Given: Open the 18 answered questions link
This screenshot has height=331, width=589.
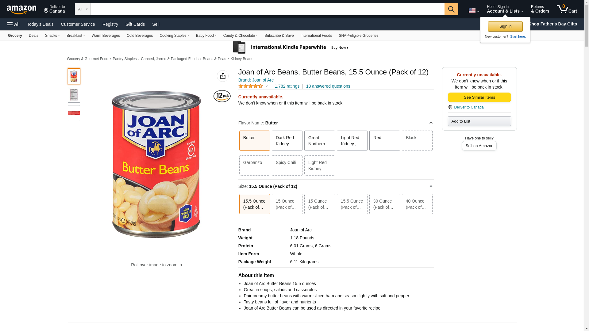Looking at the screenshot, I should 328,86.
